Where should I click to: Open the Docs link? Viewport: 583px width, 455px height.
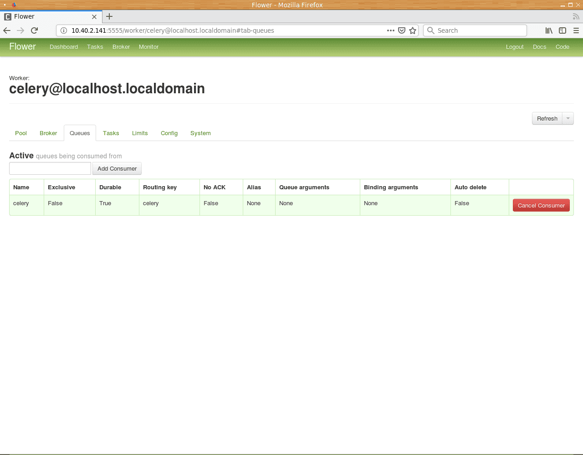(x=539, y=47)
